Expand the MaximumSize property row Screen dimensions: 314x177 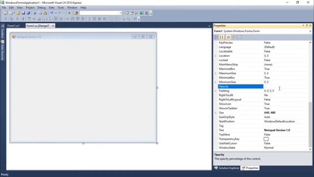click(216, 73)
